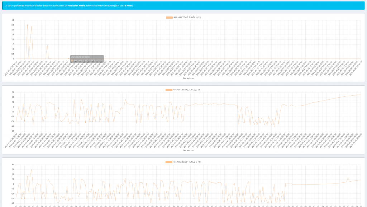Click the -50 y-axis label in TEMP_TUNEL_2 chart
367x207 pixels.
(13, 131)
